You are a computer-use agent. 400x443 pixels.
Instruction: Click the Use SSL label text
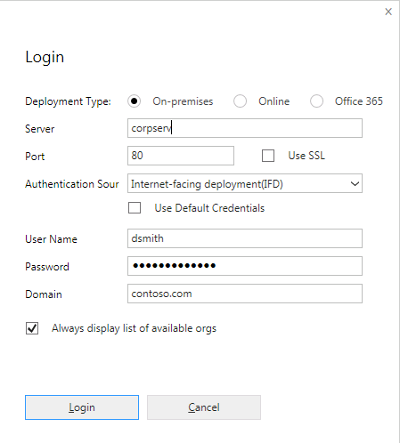pos(306,156)
